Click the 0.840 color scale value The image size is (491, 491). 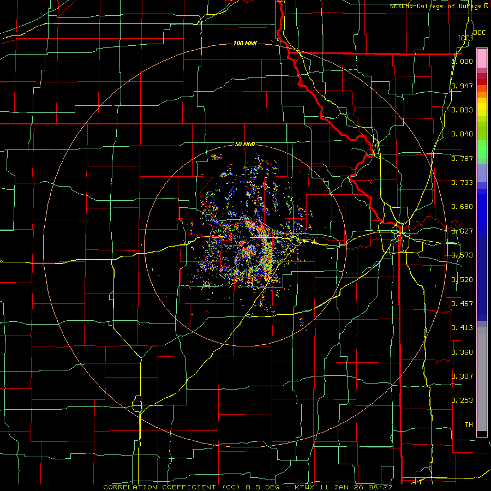click(x=462, y=134)
